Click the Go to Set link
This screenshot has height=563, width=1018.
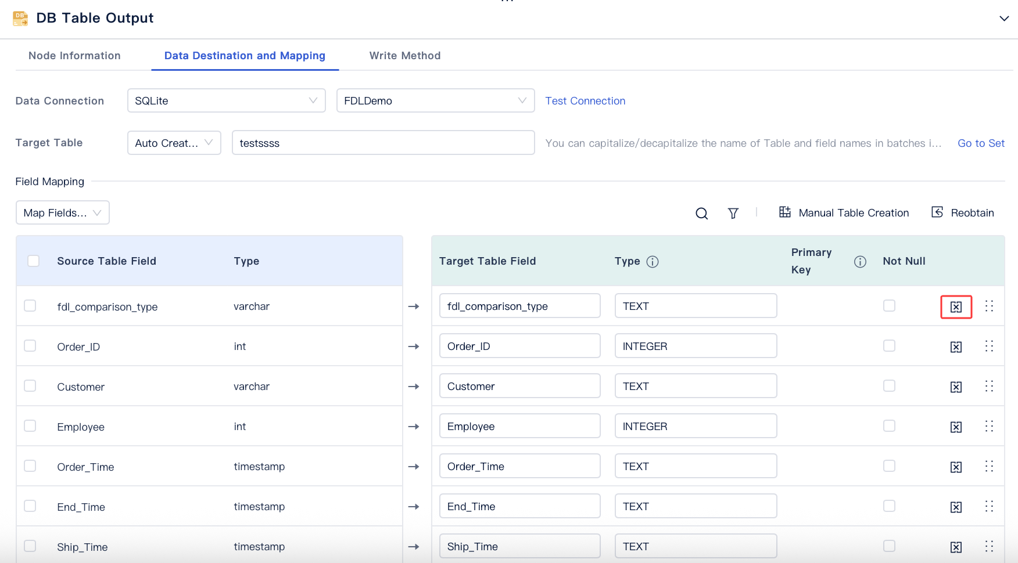click(981, 143)
